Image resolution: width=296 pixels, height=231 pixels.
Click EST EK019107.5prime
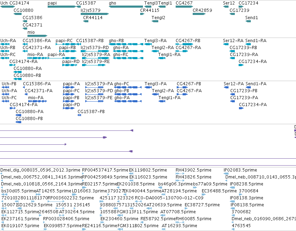[21, 226]
